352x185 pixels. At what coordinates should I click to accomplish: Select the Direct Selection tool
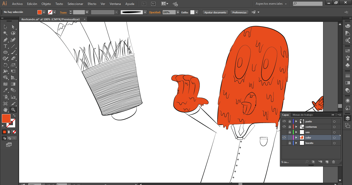coord(13,27)
